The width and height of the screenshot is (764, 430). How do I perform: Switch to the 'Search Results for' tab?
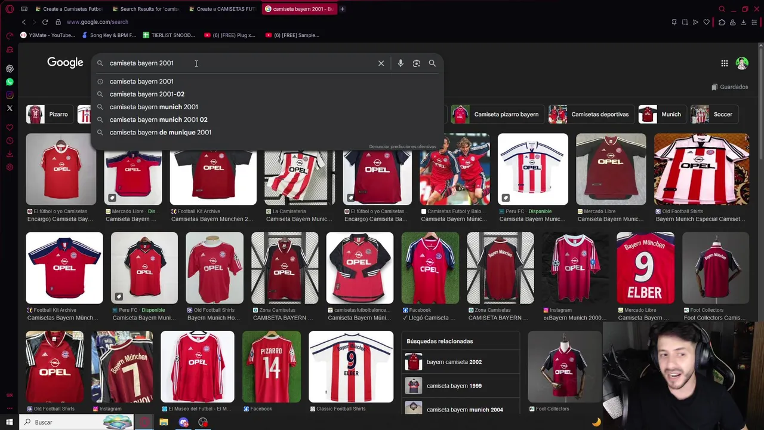146,9
